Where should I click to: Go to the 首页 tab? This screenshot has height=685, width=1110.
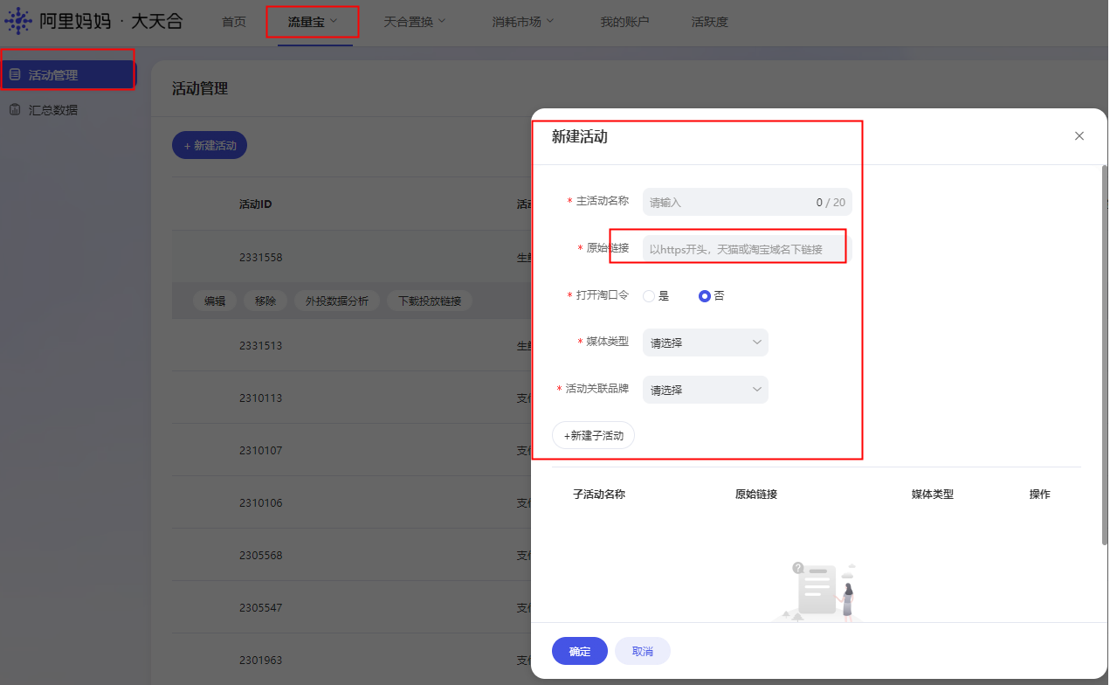234,22
